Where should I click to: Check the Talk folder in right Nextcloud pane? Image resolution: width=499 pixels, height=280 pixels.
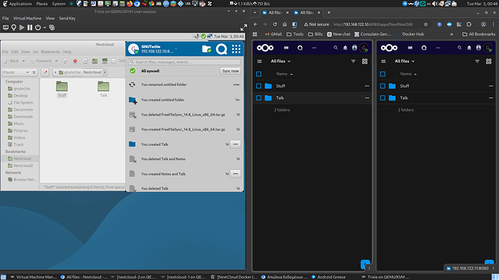pos(383,98)
